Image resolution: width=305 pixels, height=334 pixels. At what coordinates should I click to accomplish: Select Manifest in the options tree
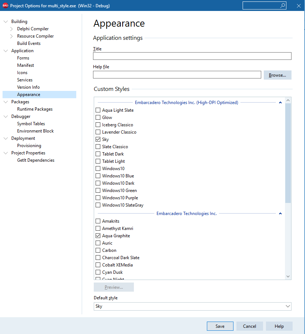click(26, 65)
